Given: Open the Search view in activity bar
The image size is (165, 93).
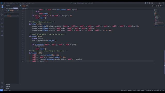Looking at the screenshot, I should coord(2,11).
